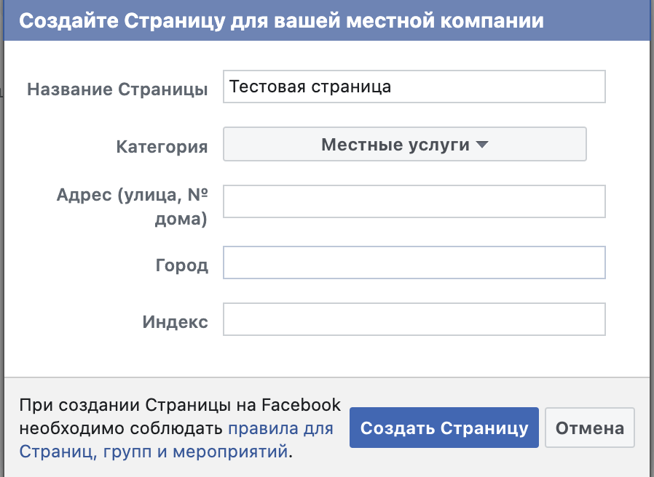
Task: Click the Индекс label
Action: point(175,323)
